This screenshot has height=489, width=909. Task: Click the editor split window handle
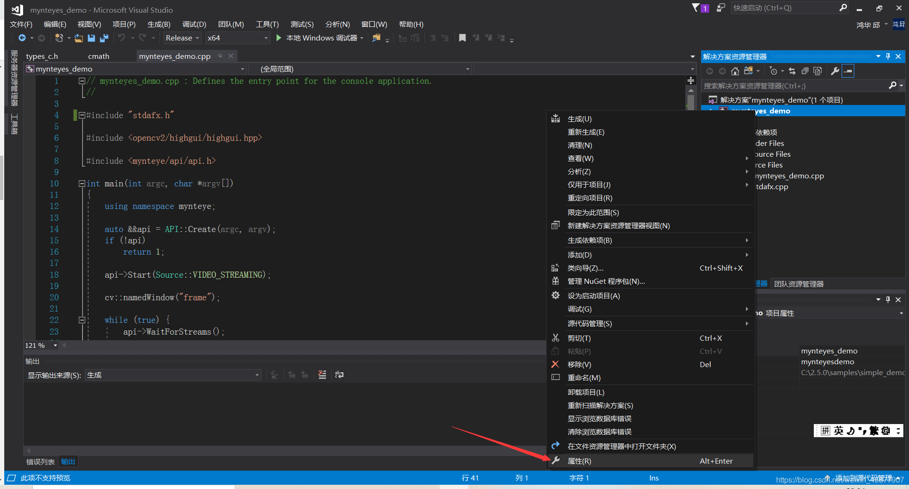click(691, 81)
